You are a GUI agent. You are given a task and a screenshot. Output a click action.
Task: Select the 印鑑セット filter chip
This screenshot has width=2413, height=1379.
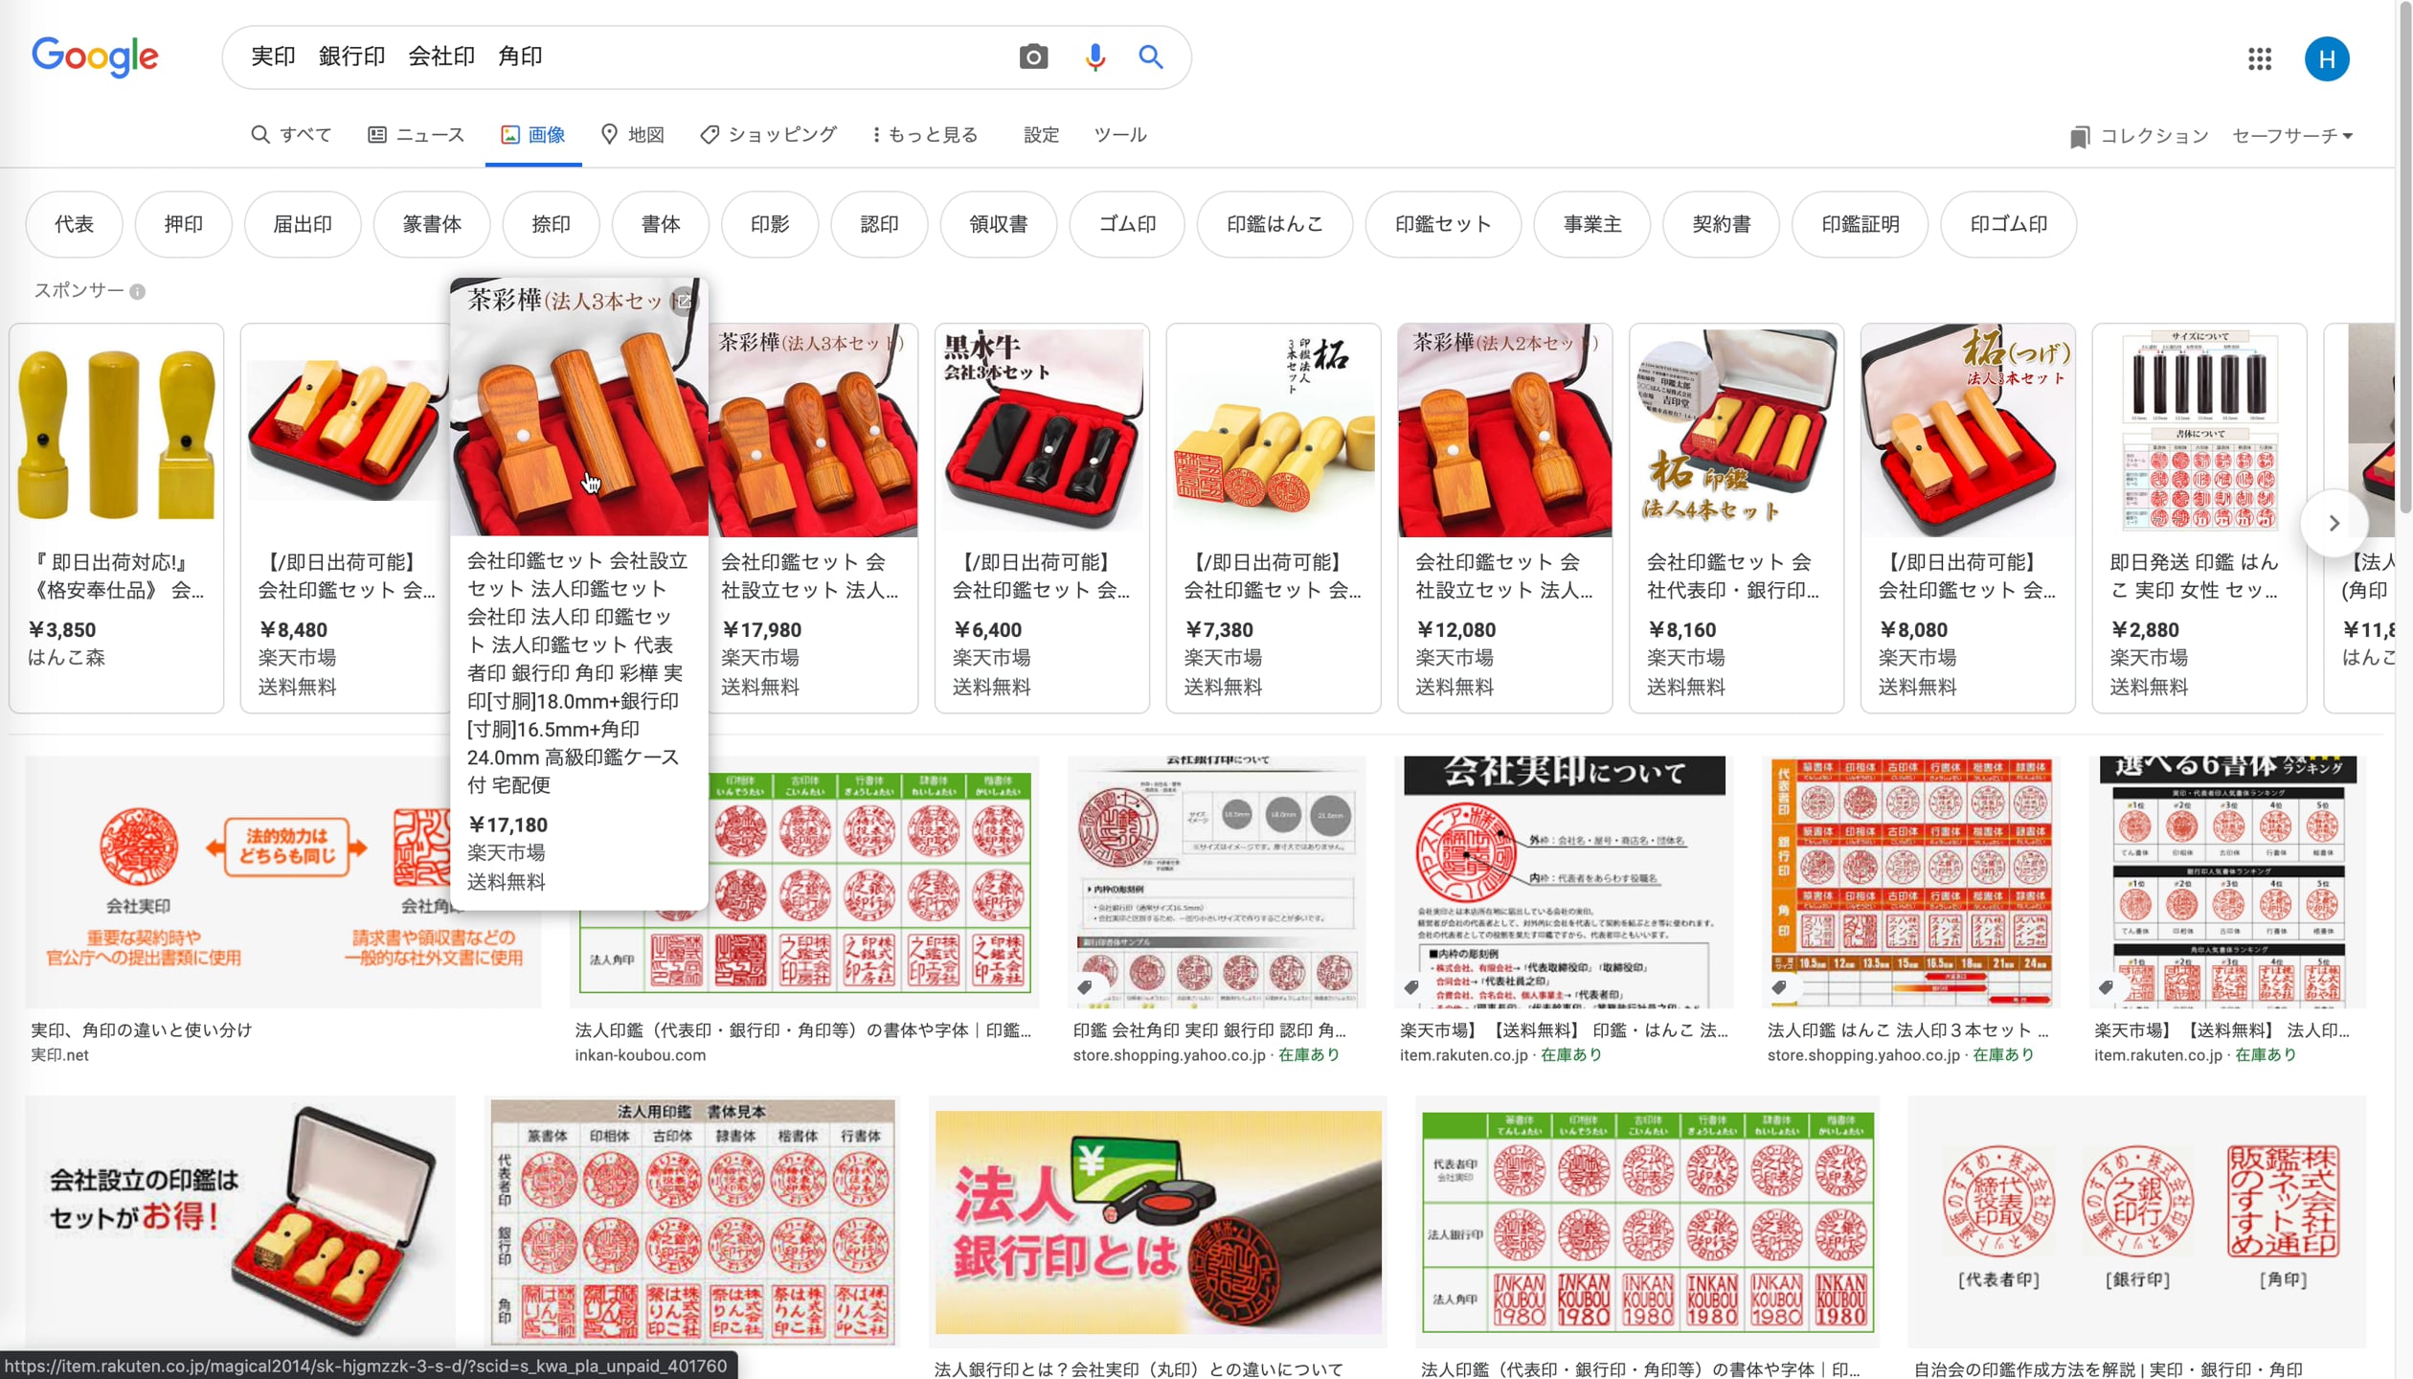tap(1442, 224)
